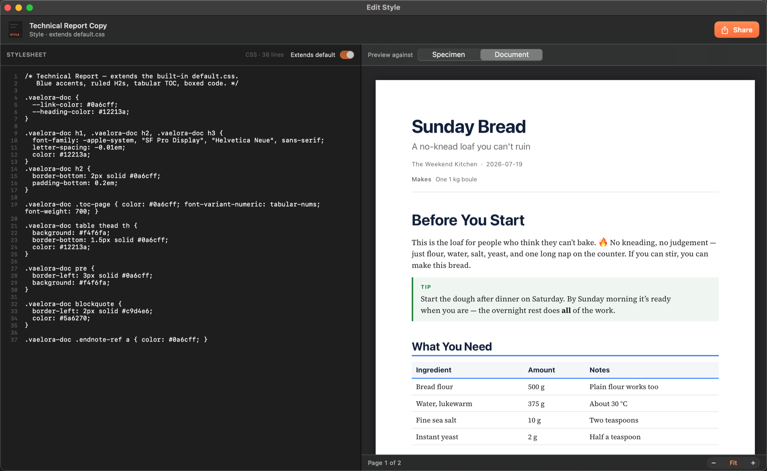Screen dimensions: 767x471
Task: Click the 'Two teaspoons' note cell
Action: coord(614,420)
